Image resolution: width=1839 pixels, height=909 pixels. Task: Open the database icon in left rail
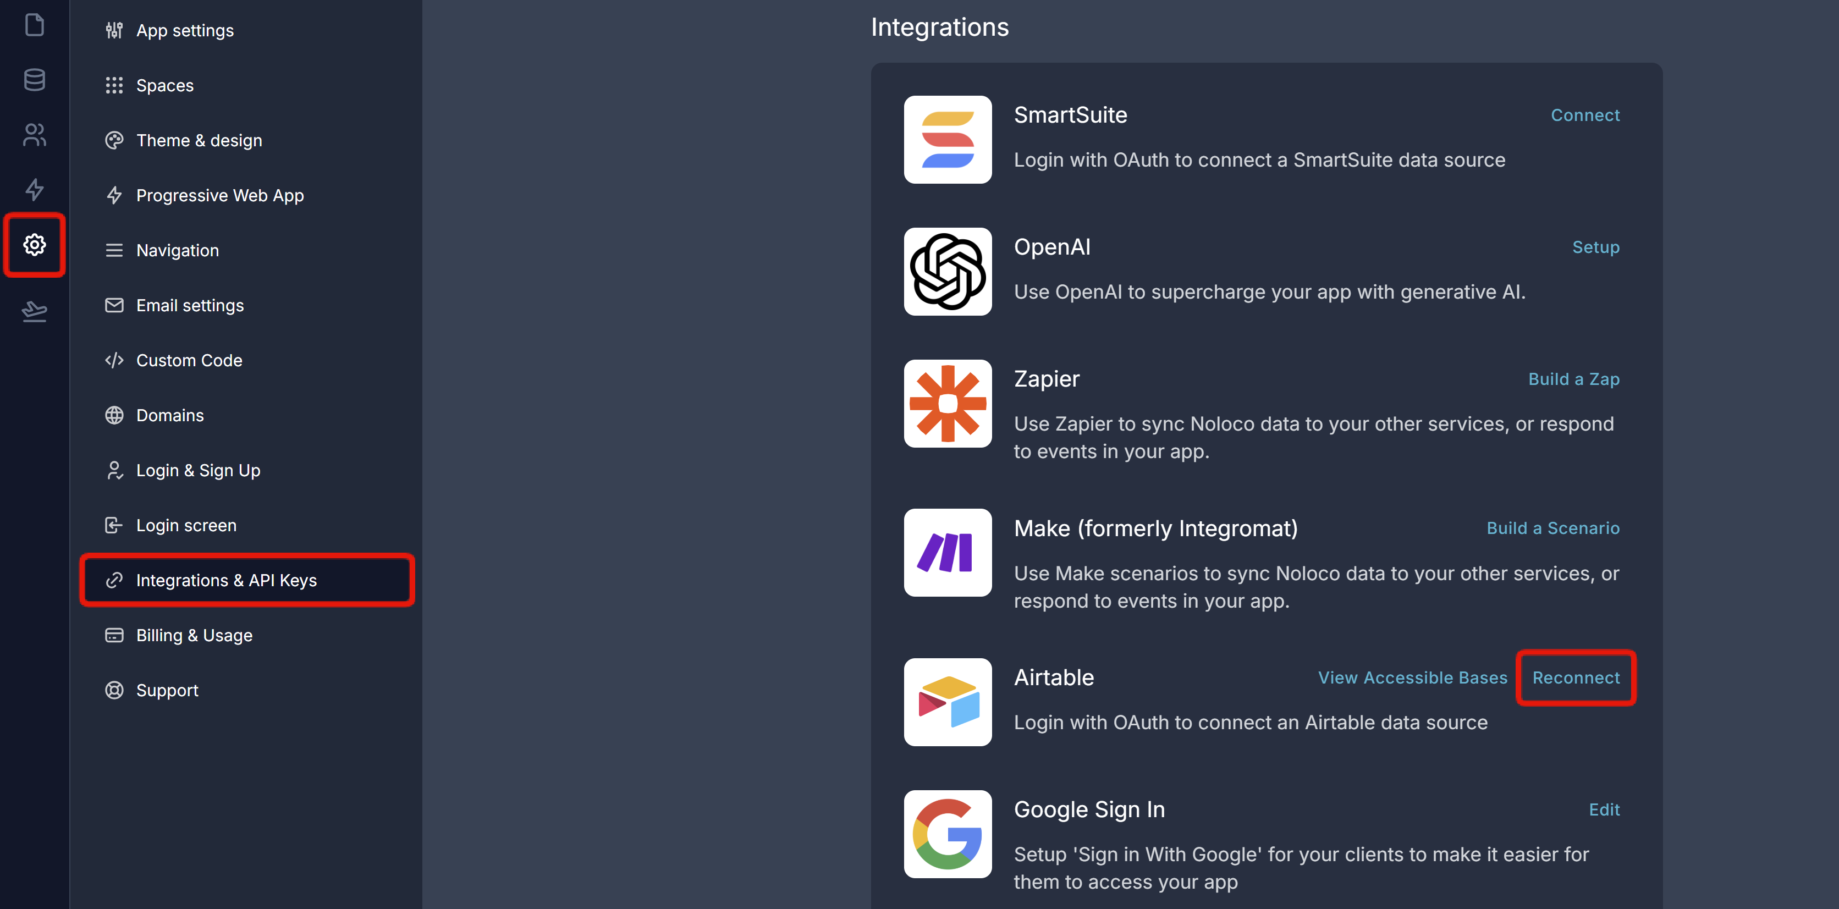(34, 79)
